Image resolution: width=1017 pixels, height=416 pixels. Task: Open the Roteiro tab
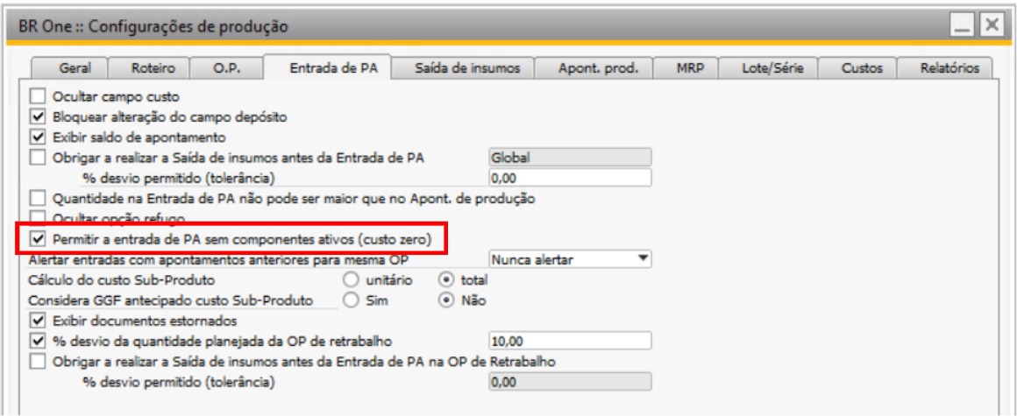[x=152, y=68]
